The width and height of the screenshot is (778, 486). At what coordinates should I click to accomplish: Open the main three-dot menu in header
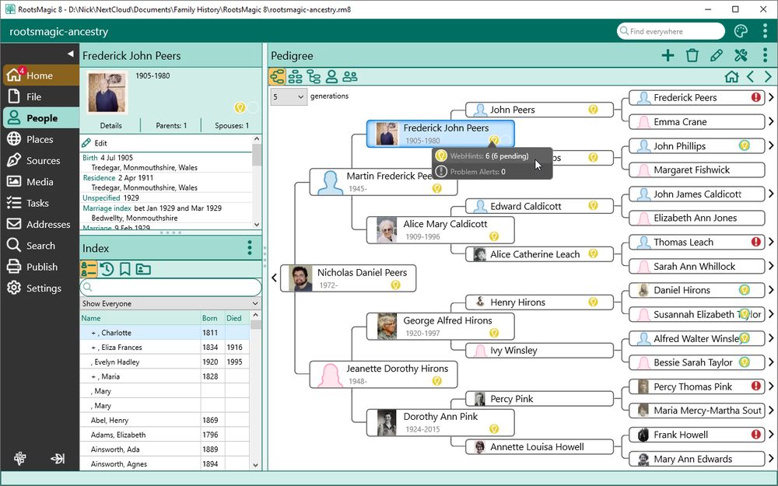pyautogui.click(x=765, y=31)
